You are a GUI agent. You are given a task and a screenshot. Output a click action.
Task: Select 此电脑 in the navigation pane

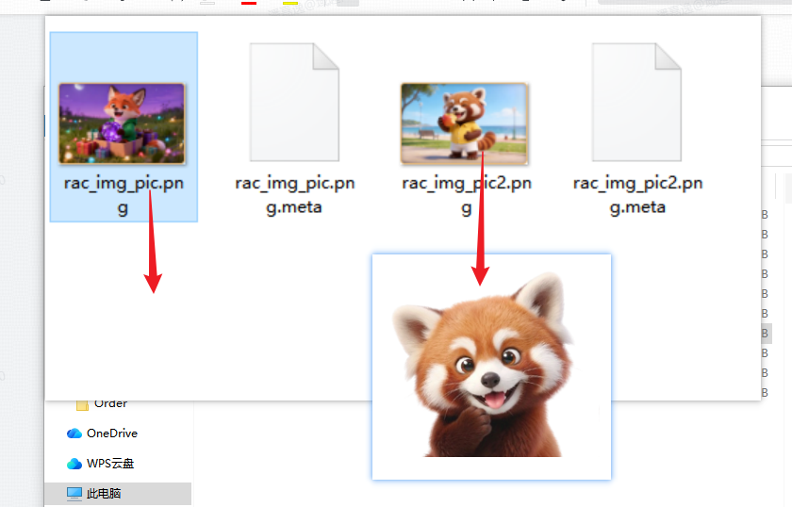[104, 493]
